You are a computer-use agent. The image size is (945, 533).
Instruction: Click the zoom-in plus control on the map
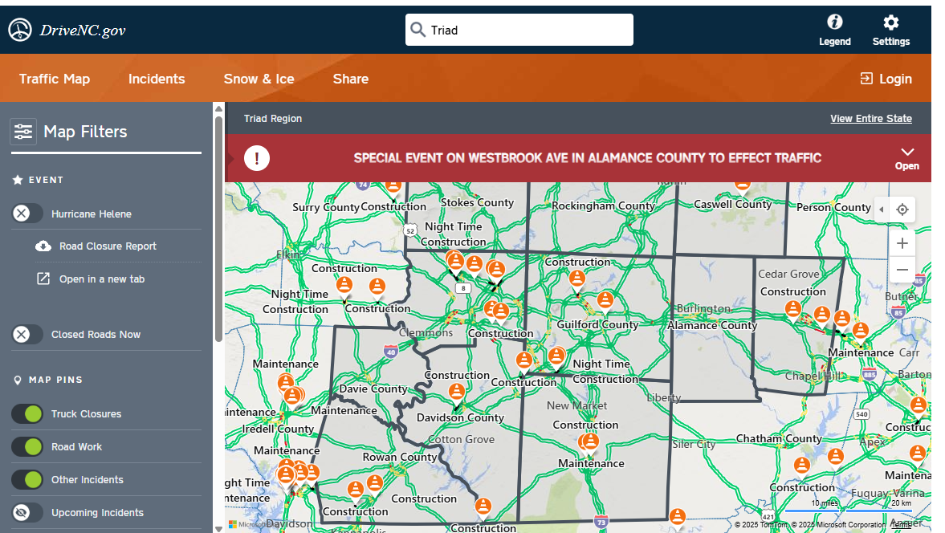pos(902,242)
